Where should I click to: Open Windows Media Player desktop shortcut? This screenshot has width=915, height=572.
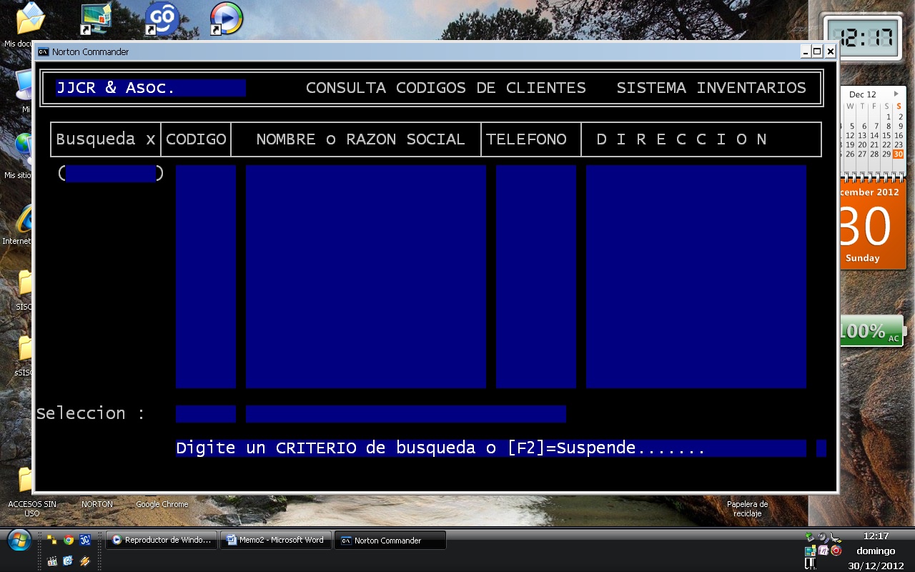[x=226, y=18]
